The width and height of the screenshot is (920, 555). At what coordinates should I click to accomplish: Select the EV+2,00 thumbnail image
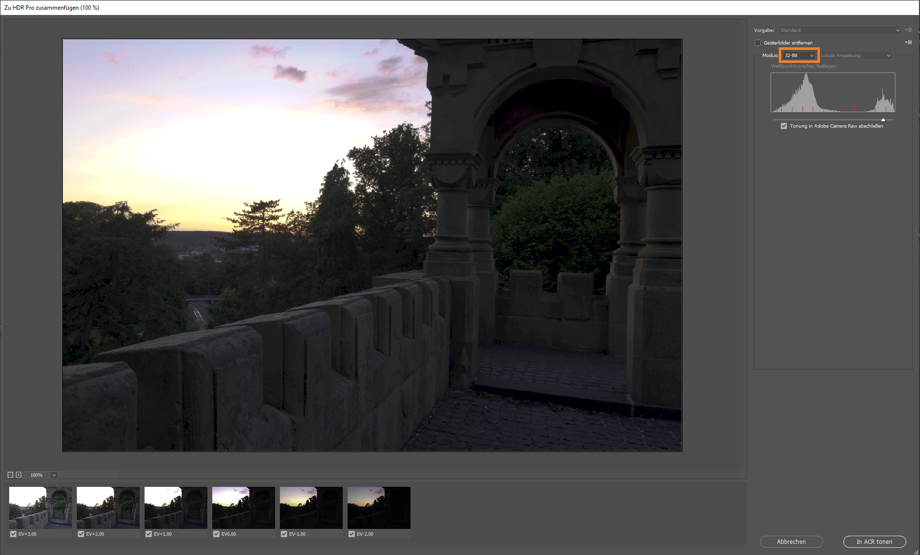[x=108, y=508]
